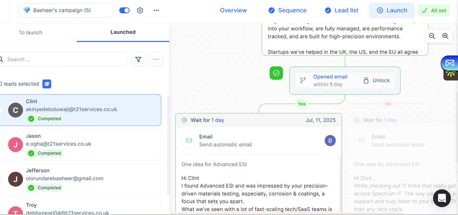Click the branch condition icon
This screenshot has height=215, width=458.
click(303, 80)
